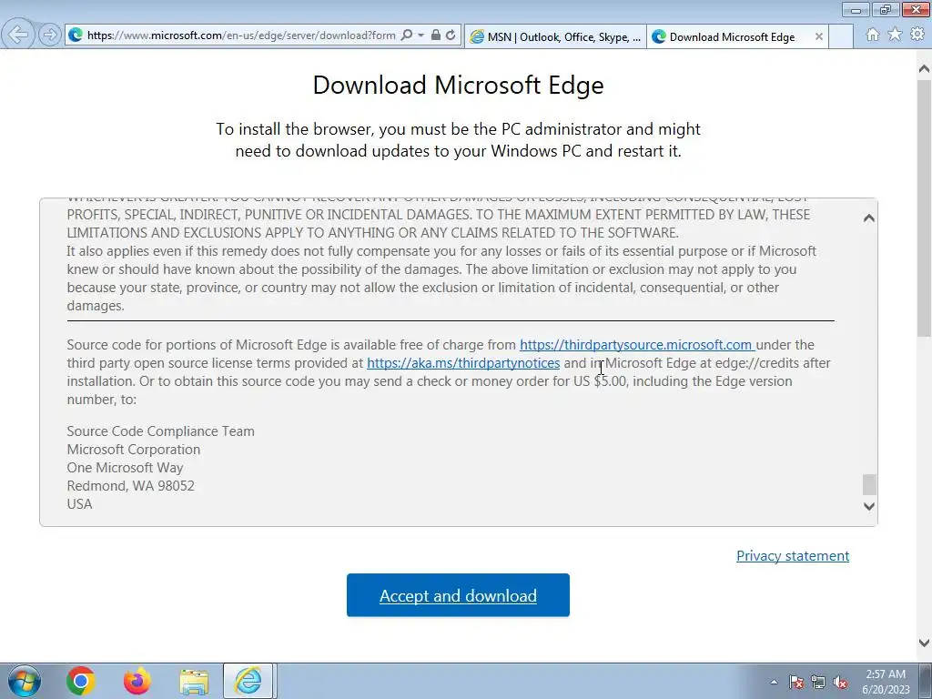Open the Windows Start menu
The width and height of the screenshot is (932, 699).
(x=25, y=681)
